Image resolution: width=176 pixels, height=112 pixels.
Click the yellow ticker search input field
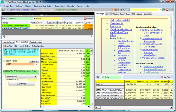pyautogui.click(x=21, y=57)
